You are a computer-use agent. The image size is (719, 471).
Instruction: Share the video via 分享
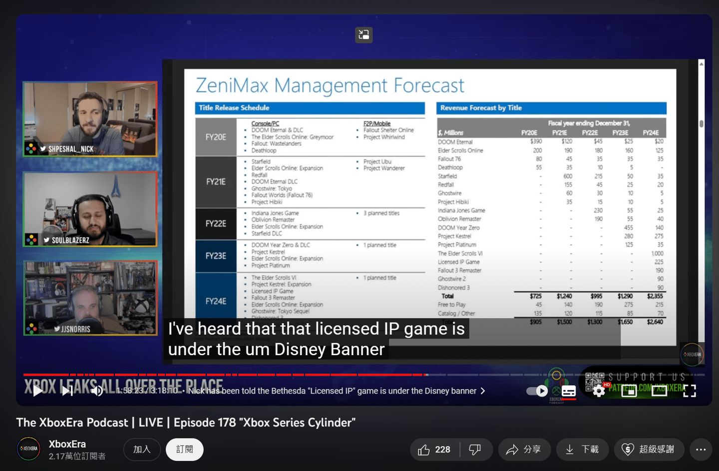point(524,450)
